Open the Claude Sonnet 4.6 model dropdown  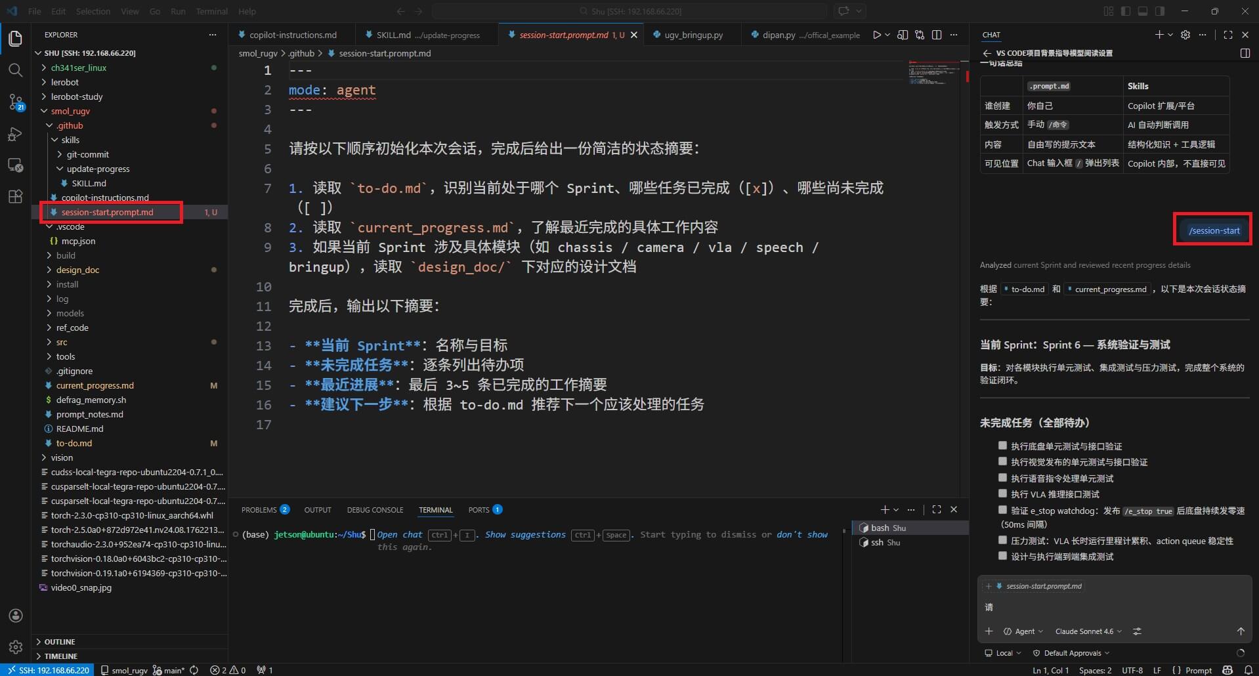tap(1088, 631)
